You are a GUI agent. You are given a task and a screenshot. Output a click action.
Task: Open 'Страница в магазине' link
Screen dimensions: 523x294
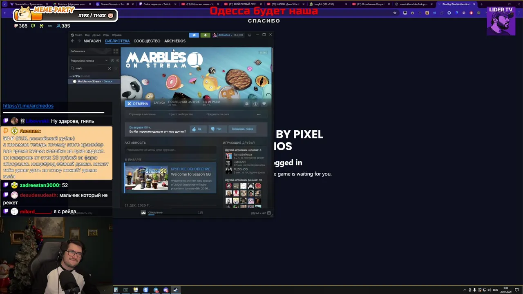click(142, 114)
